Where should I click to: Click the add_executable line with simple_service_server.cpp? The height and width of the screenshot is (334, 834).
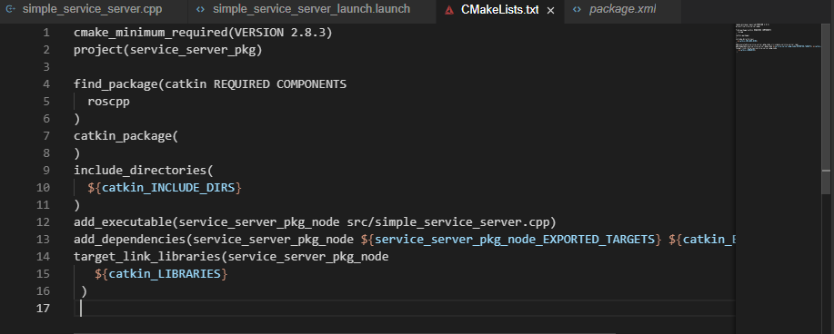click(x=315, y=222)
